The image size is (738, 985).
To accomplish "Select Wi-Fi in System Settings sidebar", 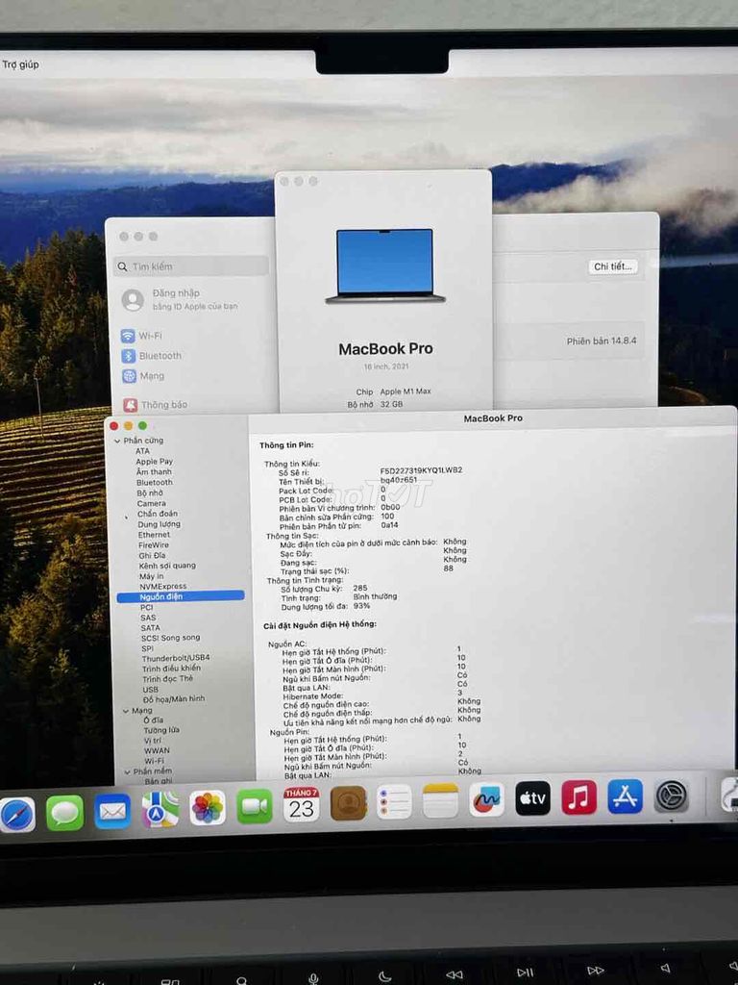I will [x=142, y=336].
